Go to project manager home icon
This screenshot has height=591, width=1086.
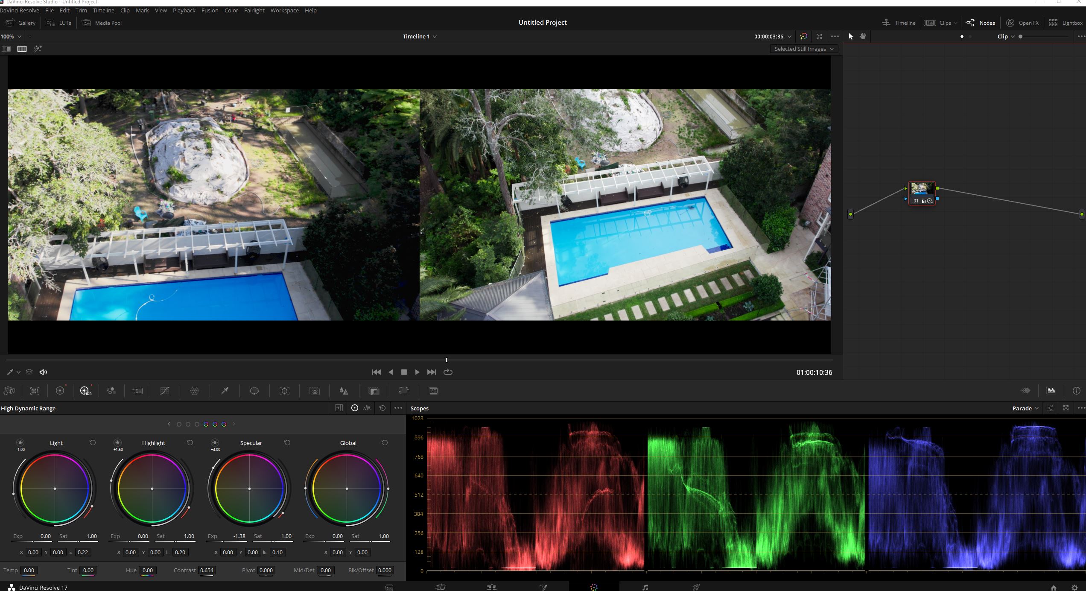point(1054,588)
